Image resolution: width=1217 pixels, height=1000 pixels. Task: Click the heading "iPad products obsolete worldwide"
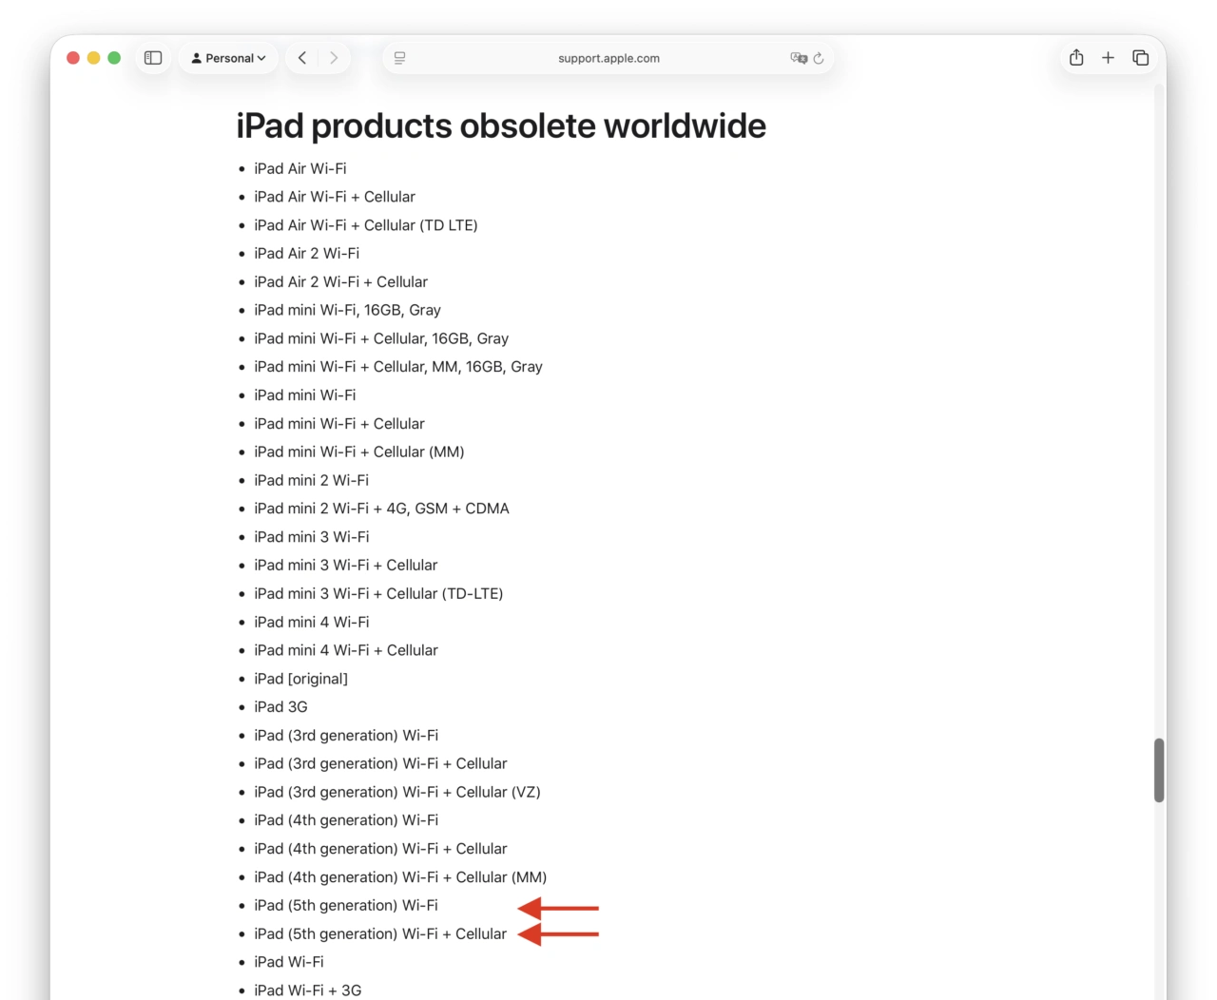[x=501, y=125]
